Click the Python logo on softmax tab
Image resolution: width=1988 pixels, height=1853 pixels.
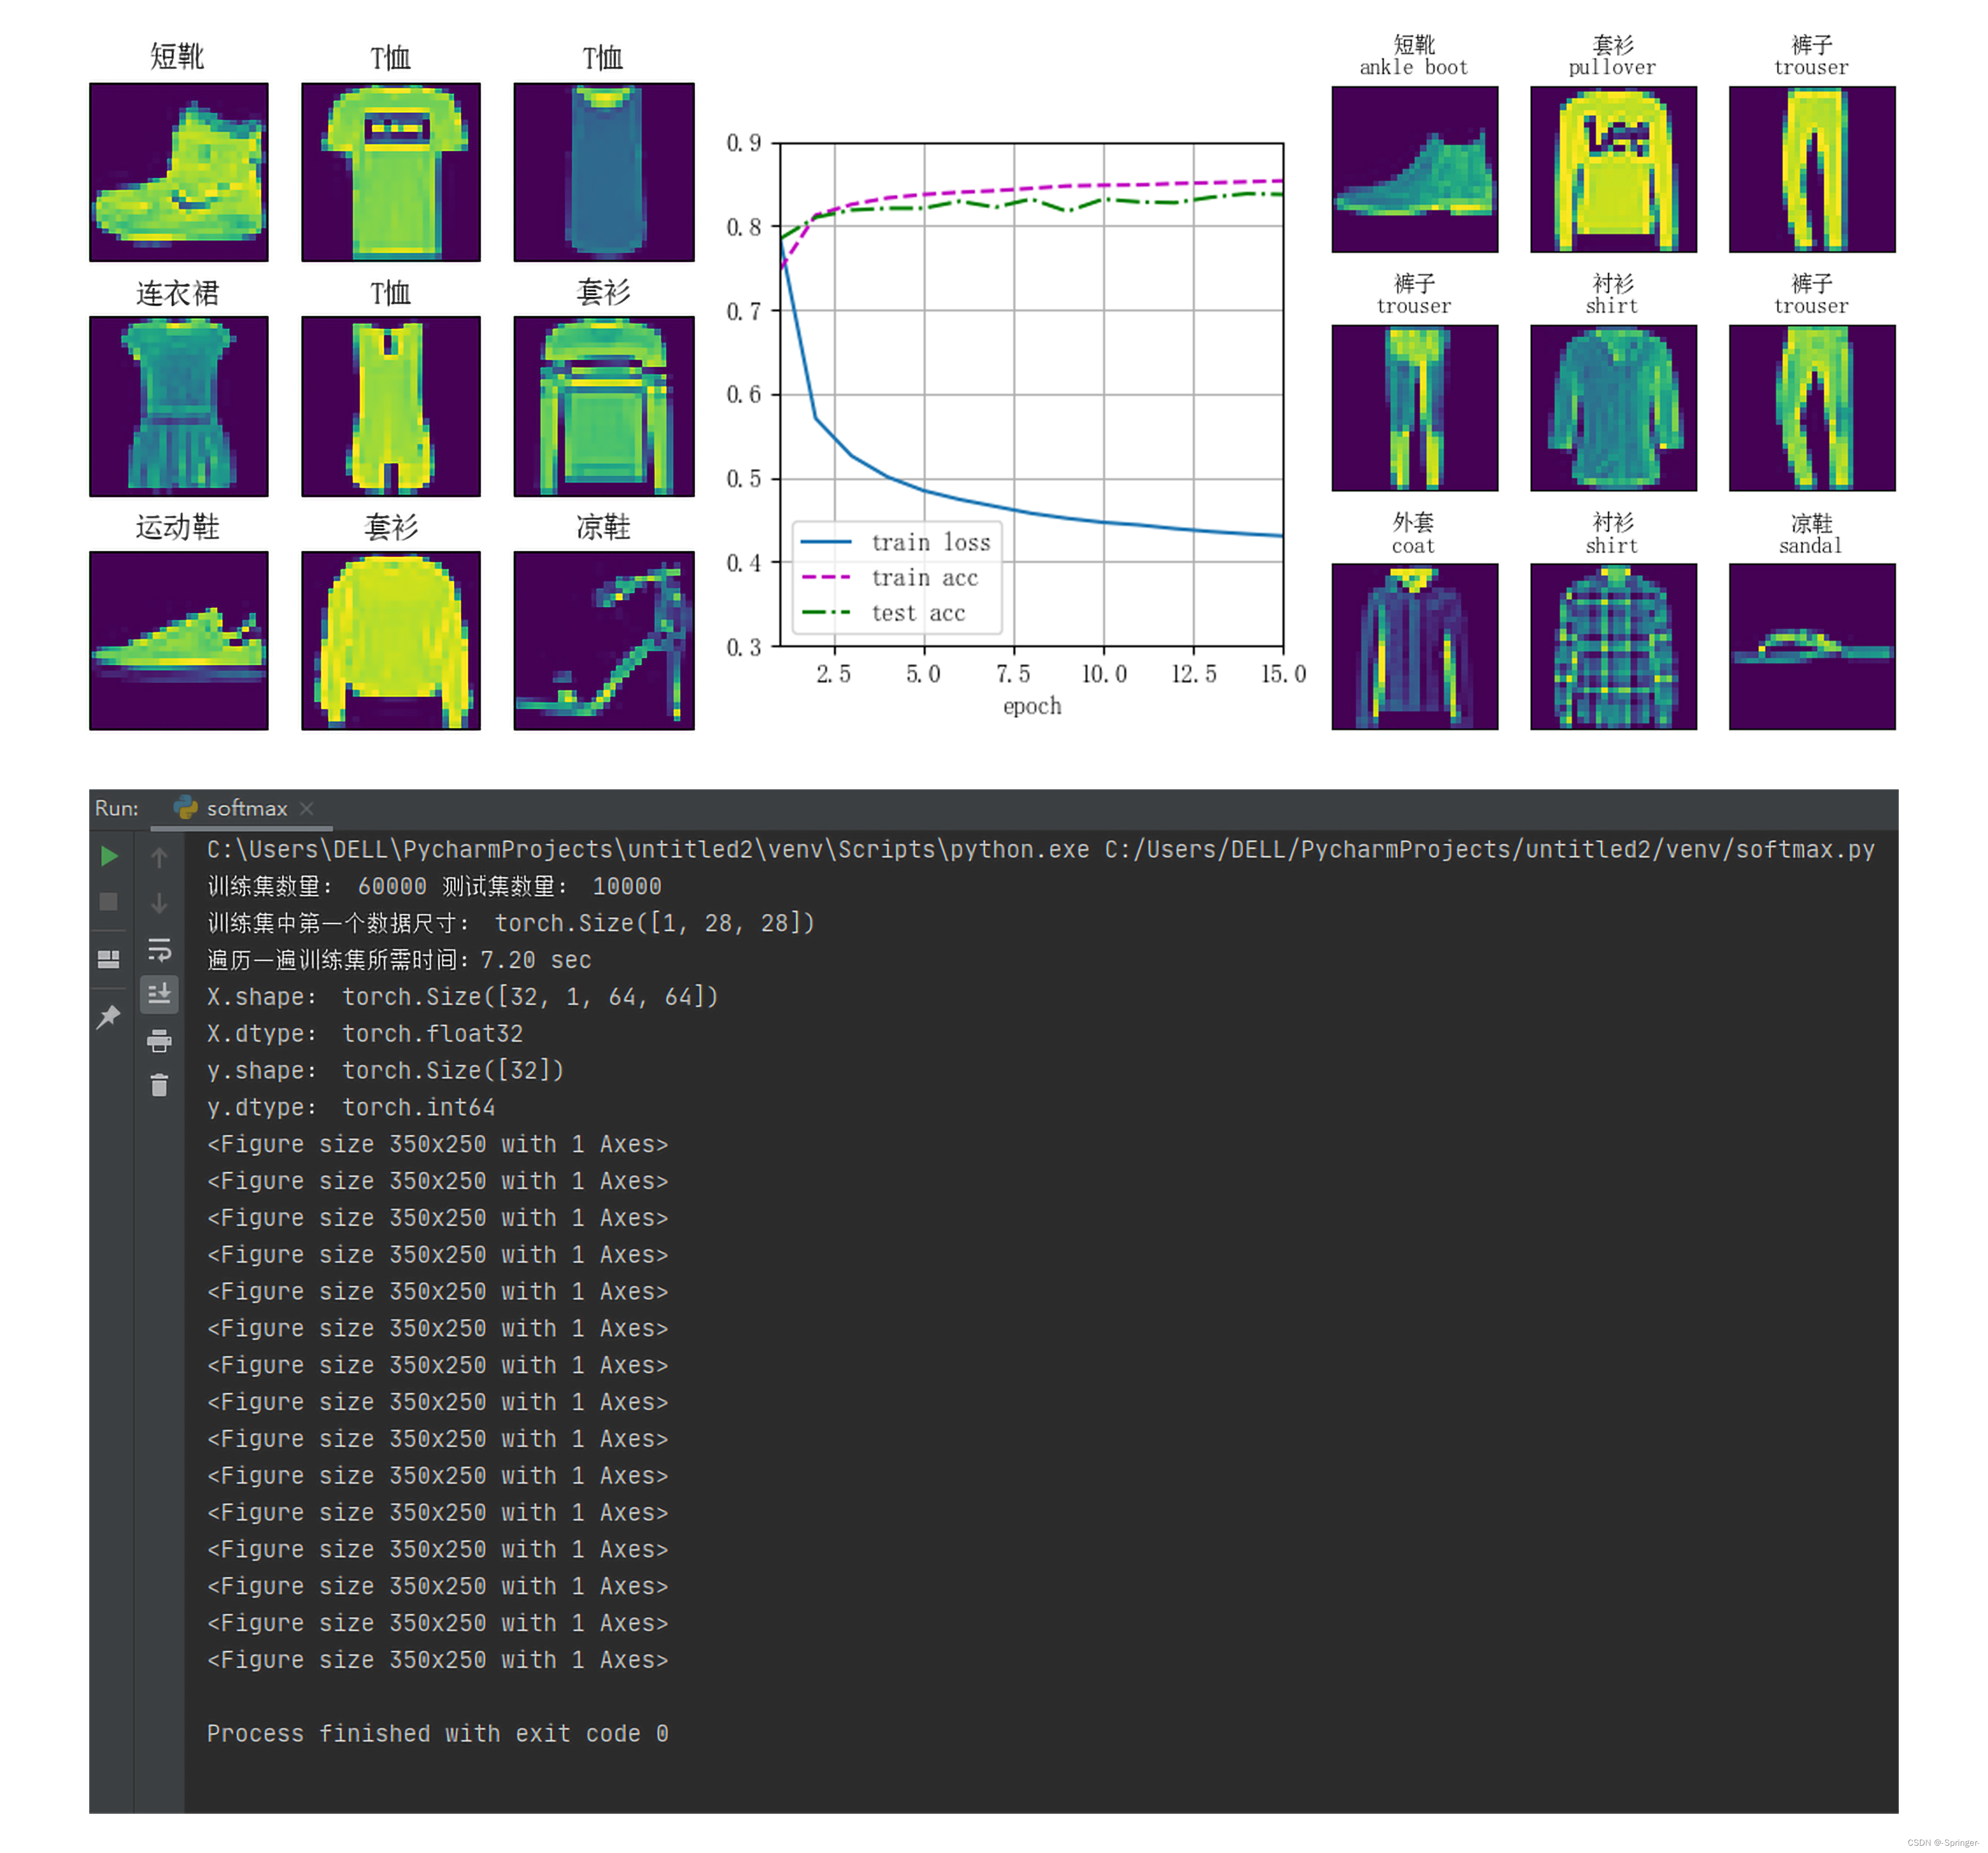click(x=185, y=808)
